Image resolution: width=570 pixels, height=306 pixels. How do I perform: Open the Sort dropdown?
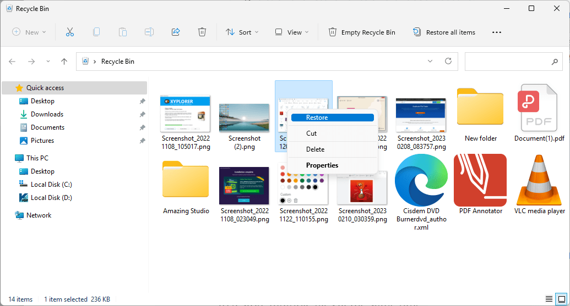242,32
